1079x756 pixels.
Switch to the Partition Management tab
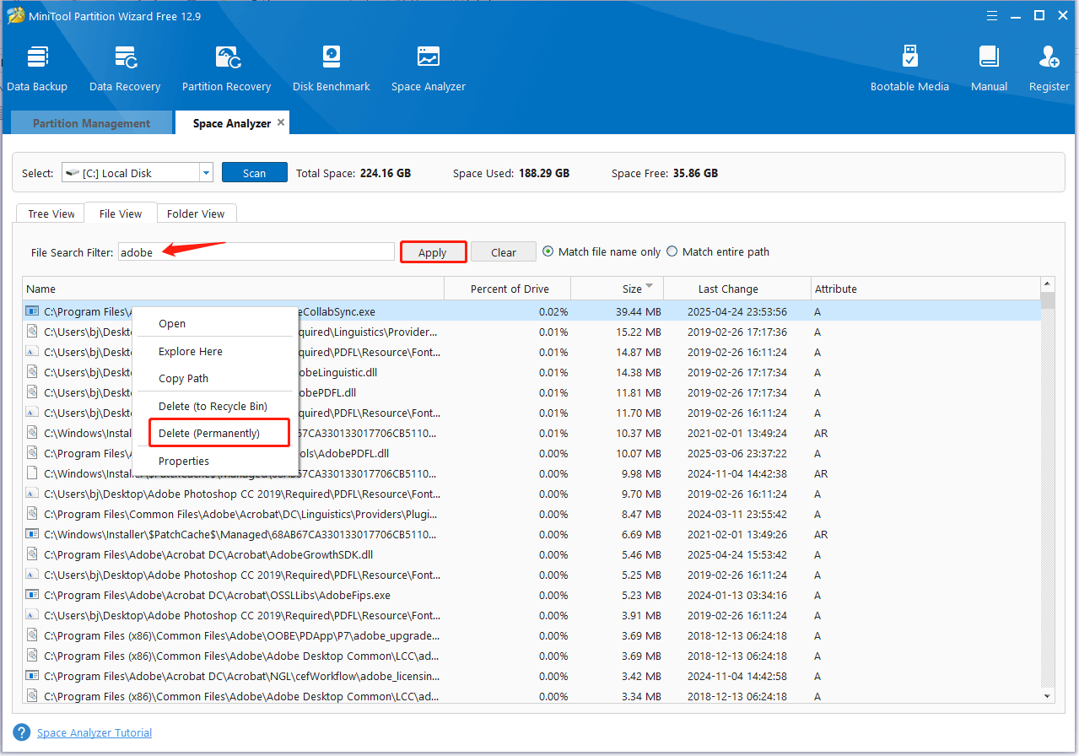[91, 123]
